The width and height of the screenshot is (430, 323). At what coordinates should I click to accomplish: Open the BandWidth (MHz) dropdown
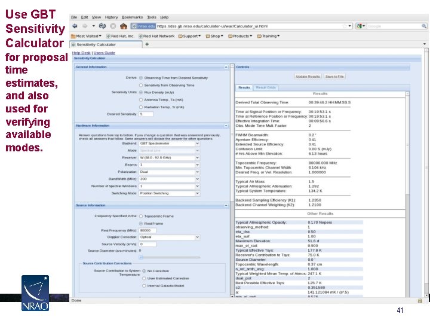pos(169,179)
